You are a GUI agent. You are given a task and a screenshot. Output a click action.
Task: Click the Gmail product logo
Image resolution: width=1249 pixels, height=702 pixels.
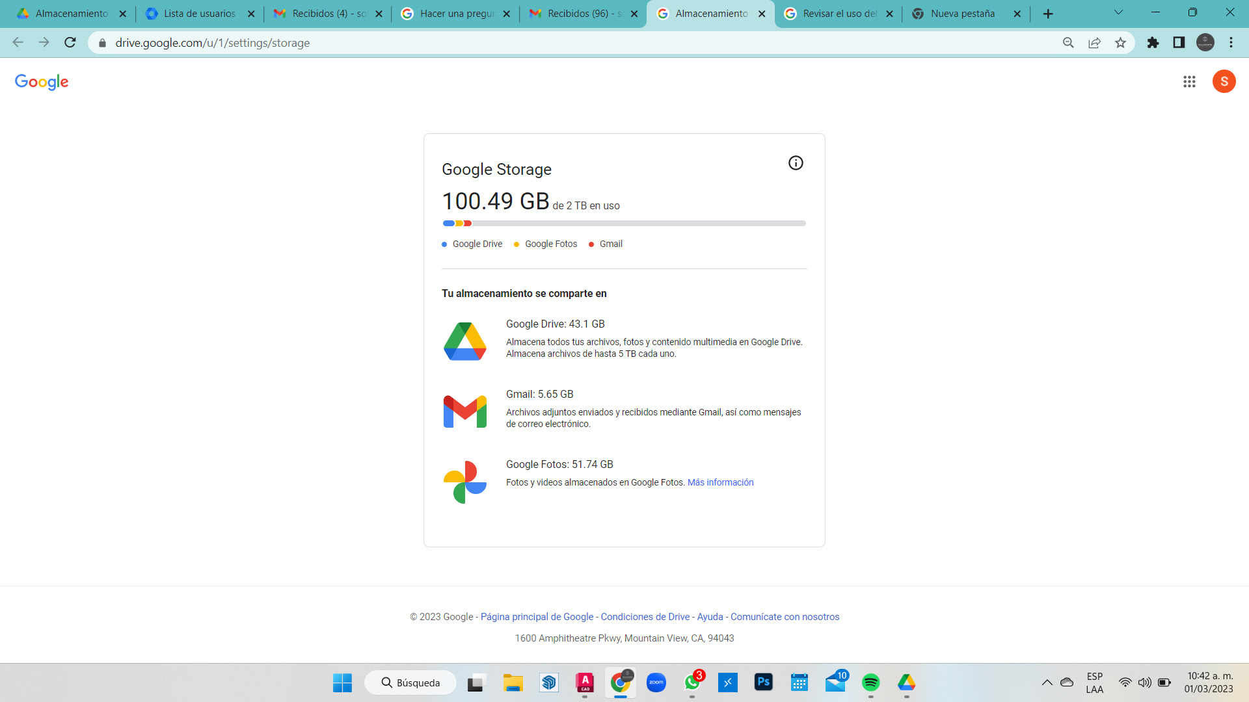click(x=465, y=411)
